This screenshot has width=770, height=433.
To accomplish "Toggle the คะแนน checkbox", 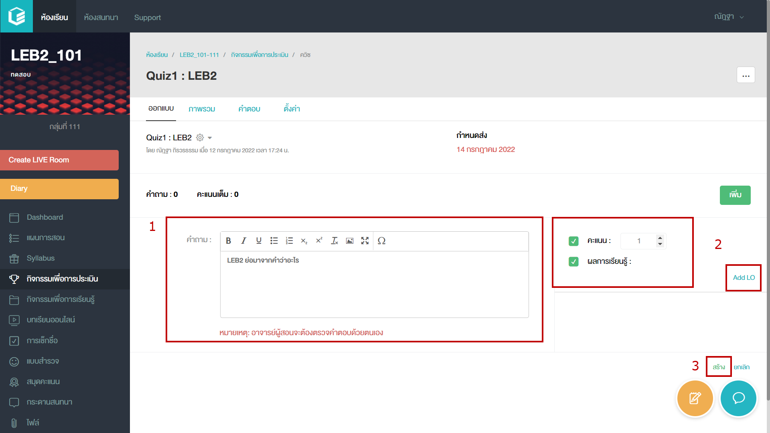I will tap(573, 241).
